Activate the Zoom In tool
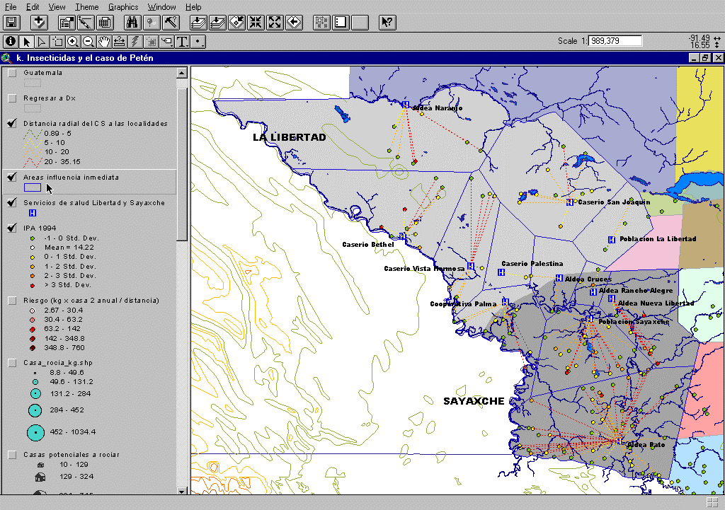725x510 pixels. point(73,41)
